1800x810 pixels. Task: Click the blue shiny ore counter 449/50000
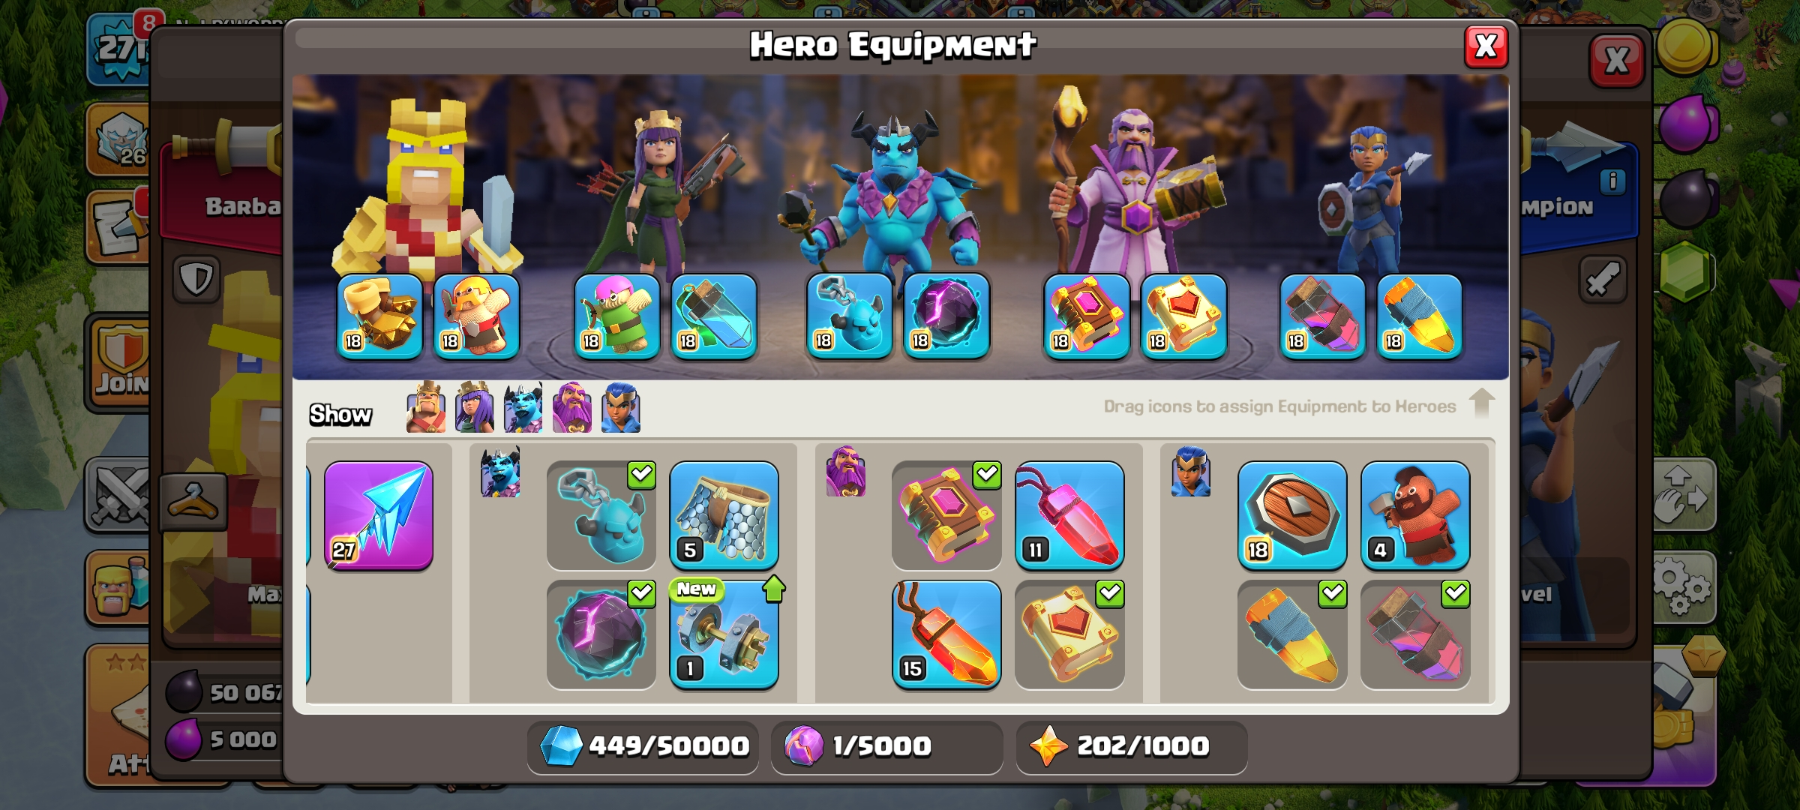643,746
